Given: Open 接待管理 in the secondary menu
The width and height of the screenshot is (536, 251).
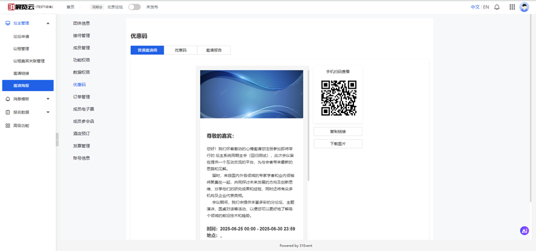Looking at the screenshot, I should pyautogui.click(x=82, y=35).
